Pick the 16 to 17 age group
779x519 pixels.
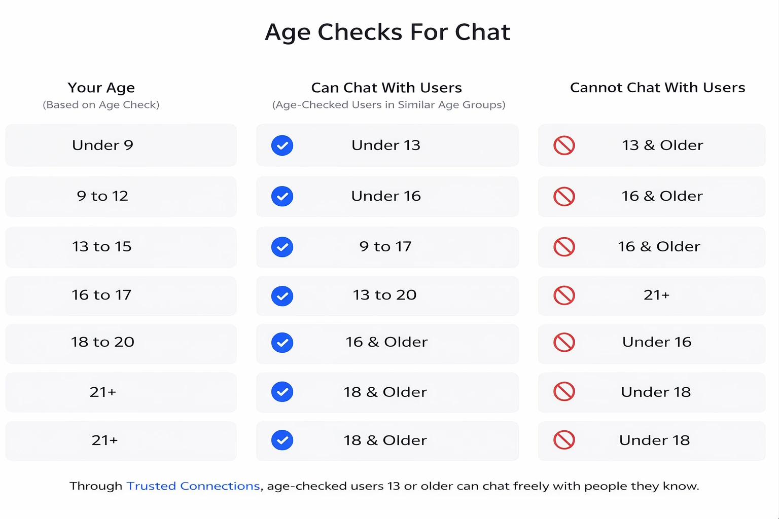click(121, 295)
